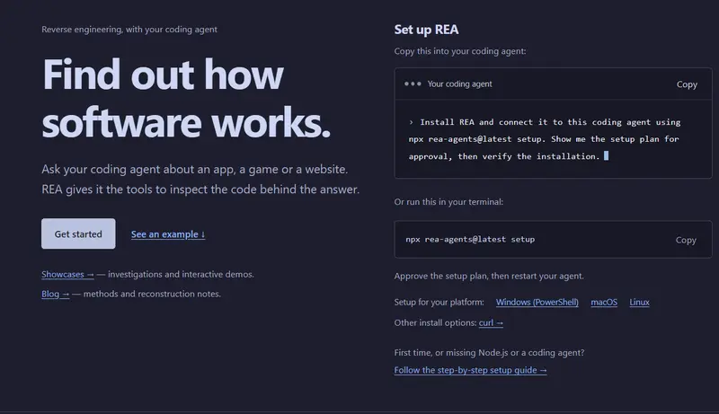Open macOS setup link
The image size is (719, 414).
click(604, 303)
